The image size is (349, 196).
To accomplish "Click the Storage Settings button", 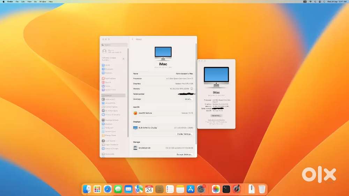I will (x=184, y=154).
